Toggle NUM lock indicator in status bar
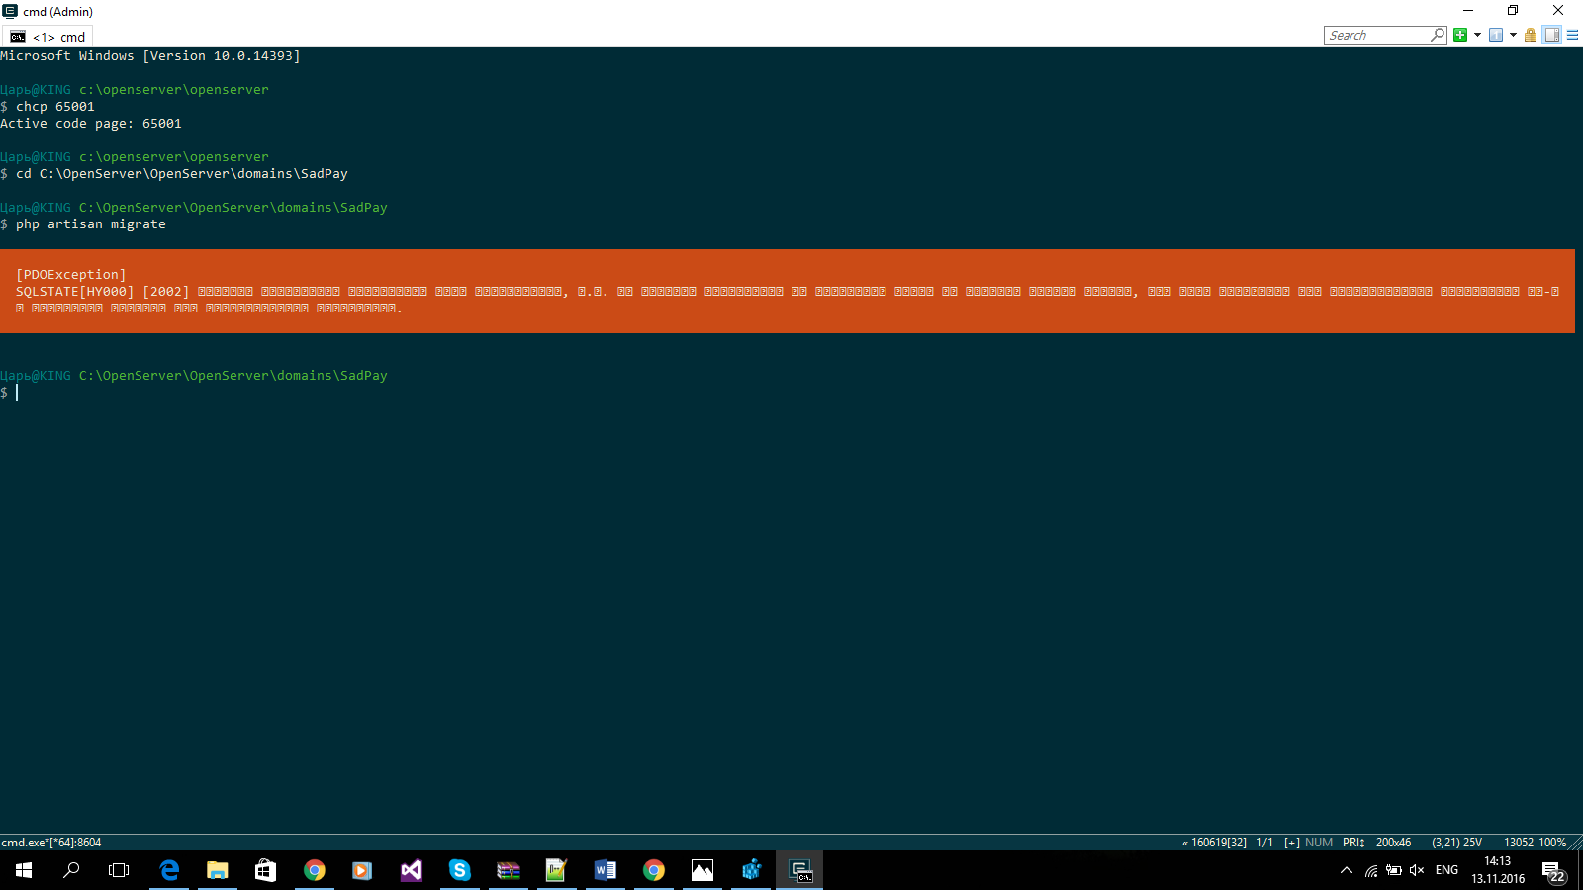The image size is (1583, 890). tap(1319, 843)
